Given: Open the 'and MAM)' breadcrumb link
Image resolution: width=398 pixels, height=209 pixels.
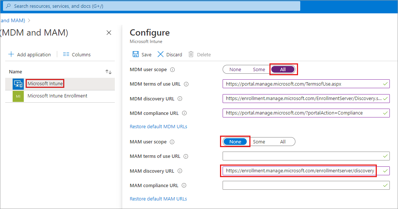Looking at the screenshot, I should point(13,20).
